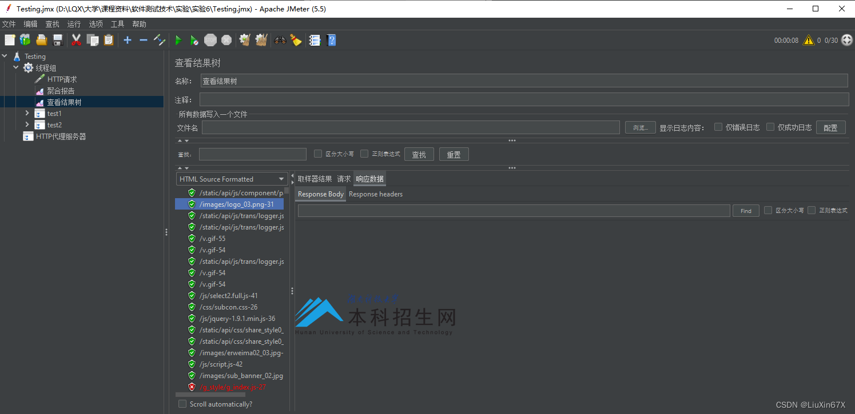Click the 查找 search button

coord(419,154)
